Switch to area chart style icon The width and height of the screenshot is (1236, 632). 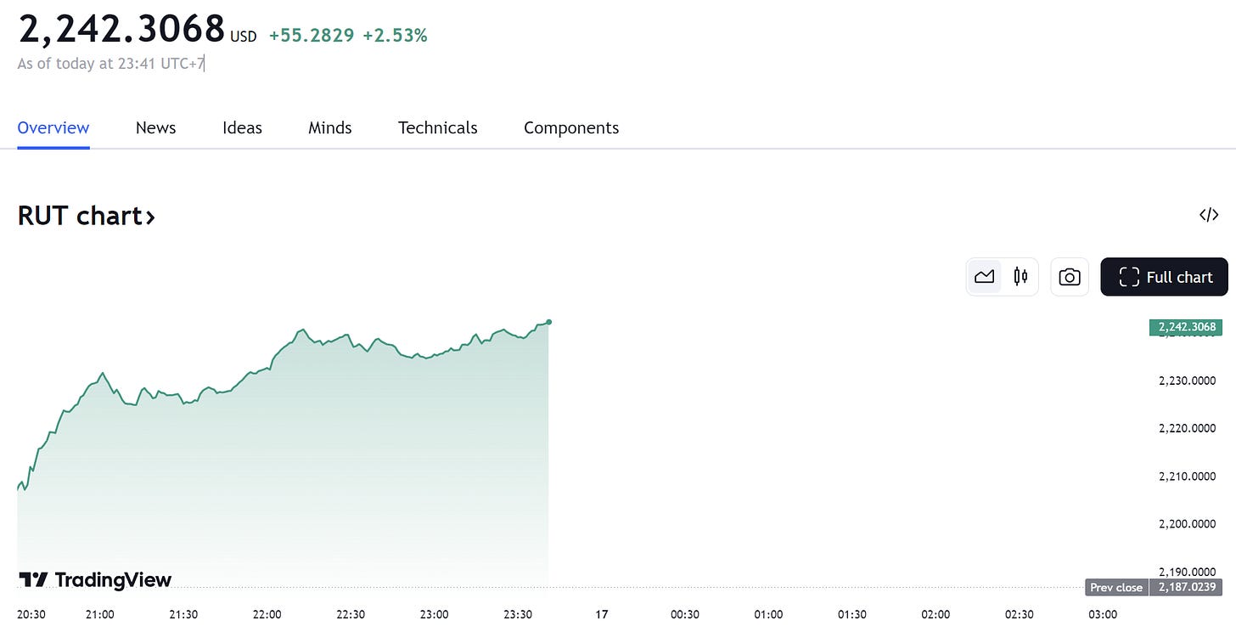click(x=985, y=277)
